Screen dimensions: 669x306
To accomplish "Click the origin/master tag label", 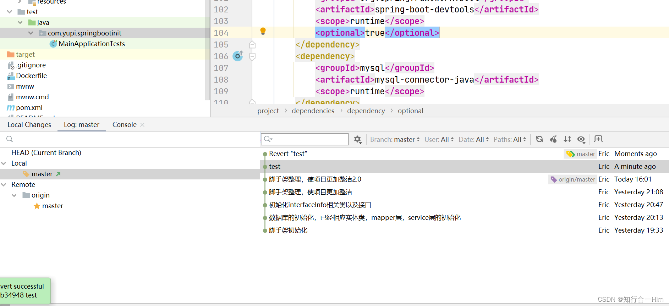I will (x=572, y=179).
